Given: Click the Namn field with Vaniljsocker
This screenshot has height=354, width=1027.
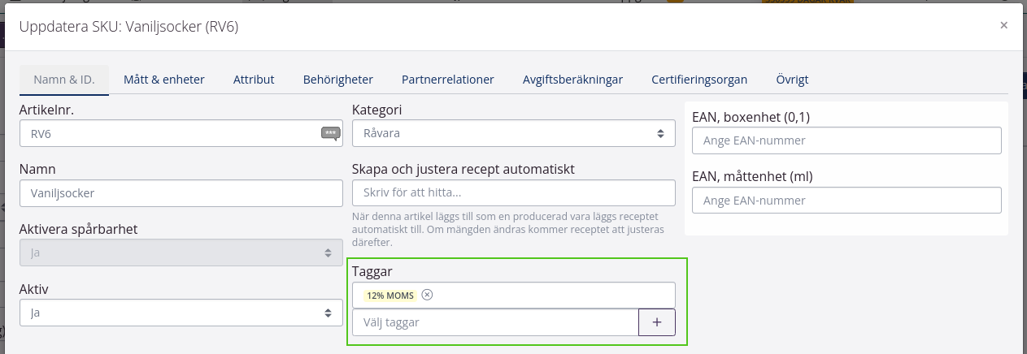Looking at the screenshot, I should [x=181, y=193].
